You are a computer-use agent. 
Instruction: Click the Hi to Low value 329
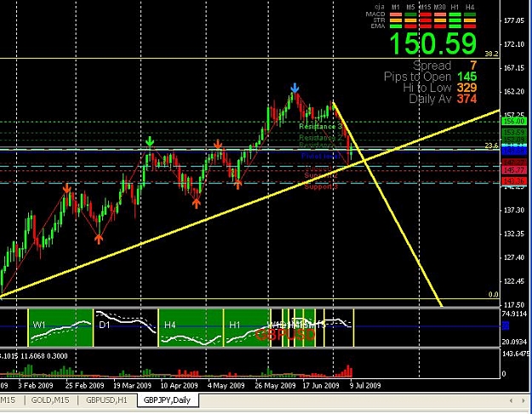coord(466,88)
